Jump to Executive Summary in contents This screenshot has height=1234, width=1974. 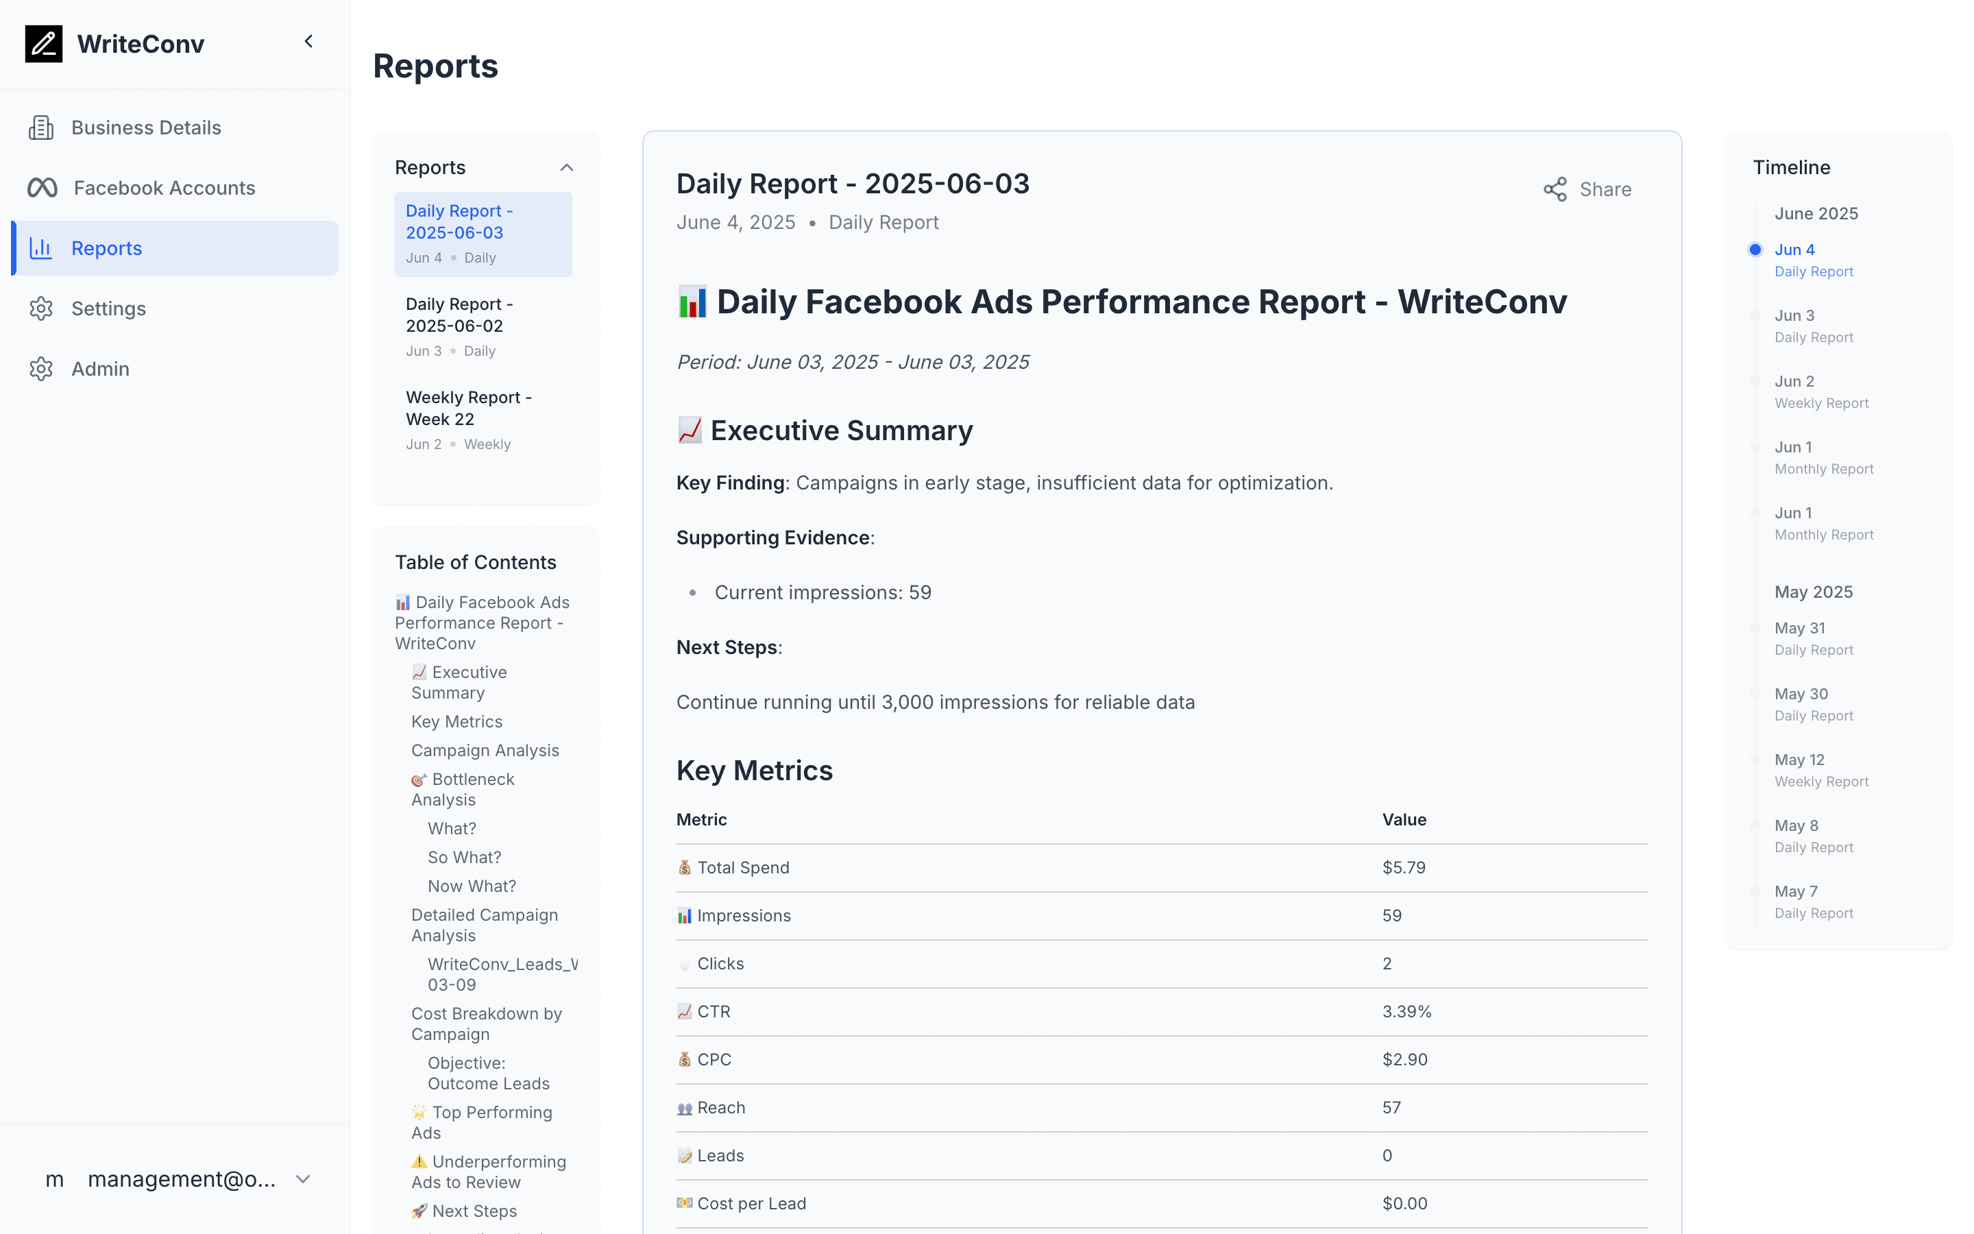pyautogui.click(x=459, y=682)
